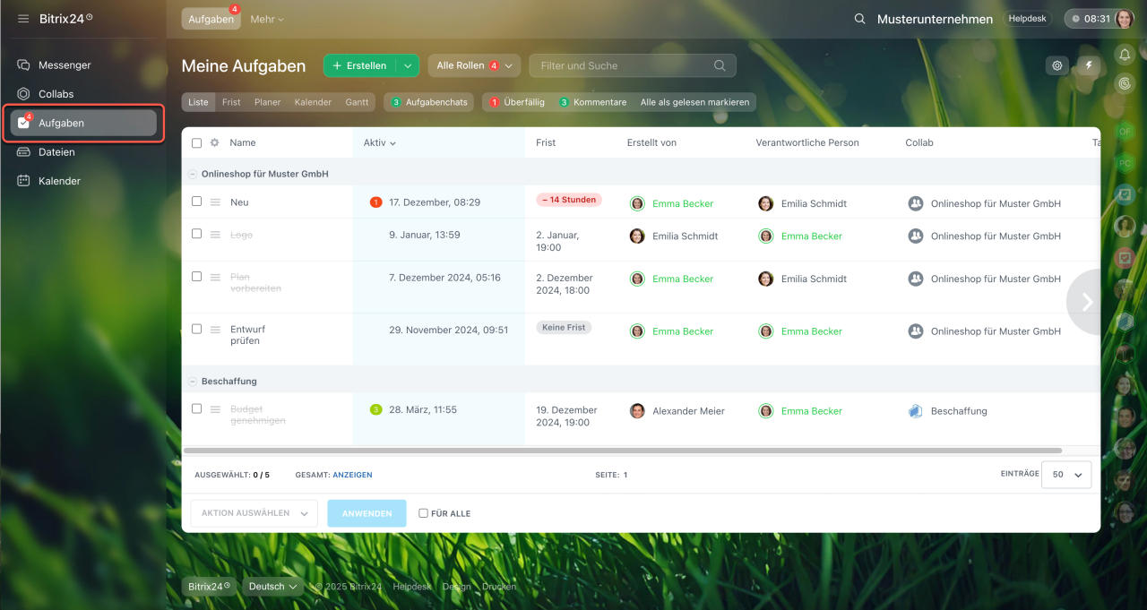This screenshot has height=610, width=1147.
Task: Collapse the Beschaffung group
Action: 193,382
